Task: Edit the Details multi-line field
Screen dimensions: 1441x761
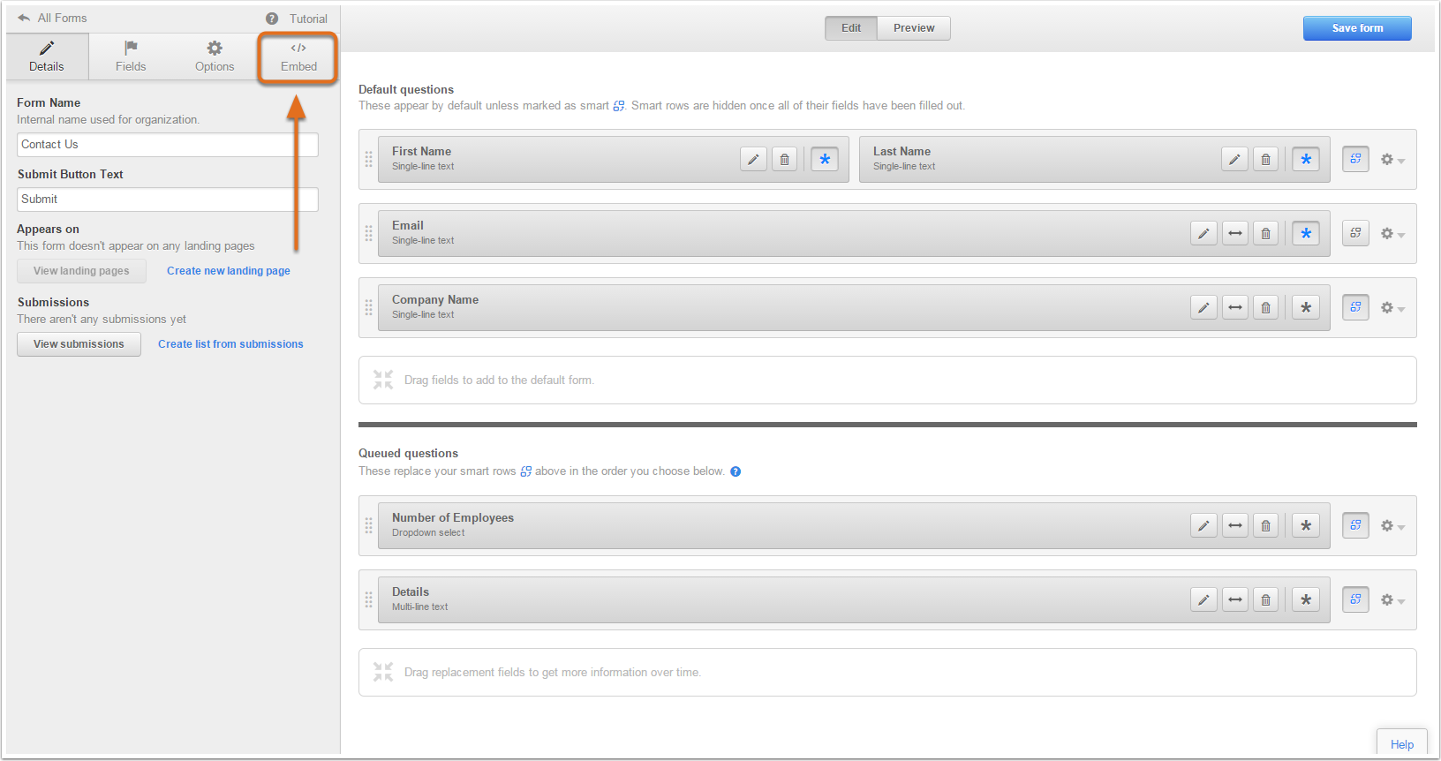Action: pos(1203,600)
